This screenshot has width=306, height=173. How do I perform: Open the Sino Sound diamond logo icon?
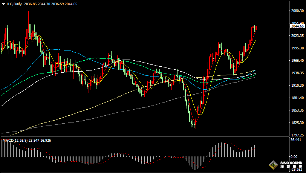pyautogui.click(x=274, y=165)
